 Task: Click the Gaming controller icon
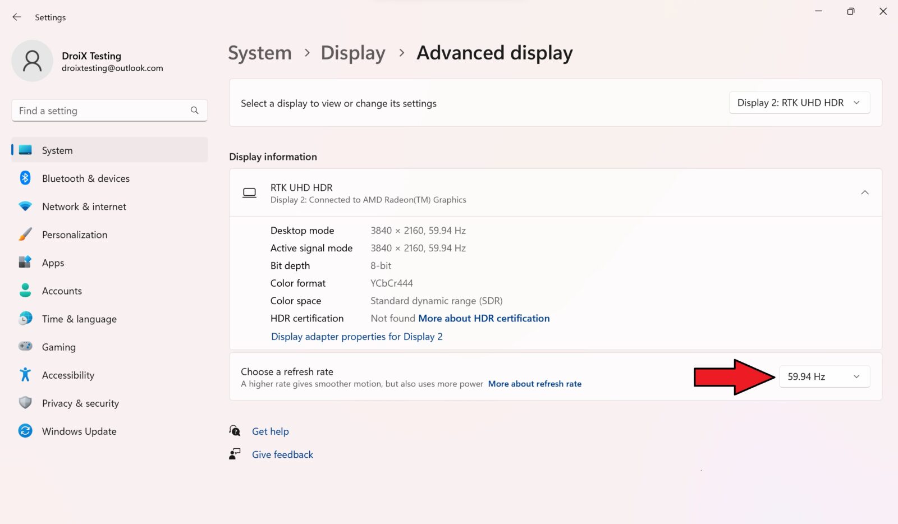25,347
